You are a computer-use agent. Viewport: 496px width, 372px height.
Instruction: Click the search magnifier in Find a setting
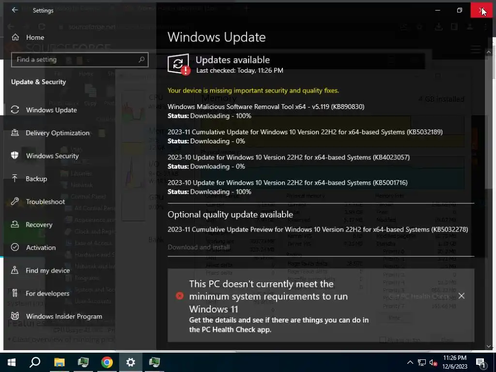click(x=141, y=60)
